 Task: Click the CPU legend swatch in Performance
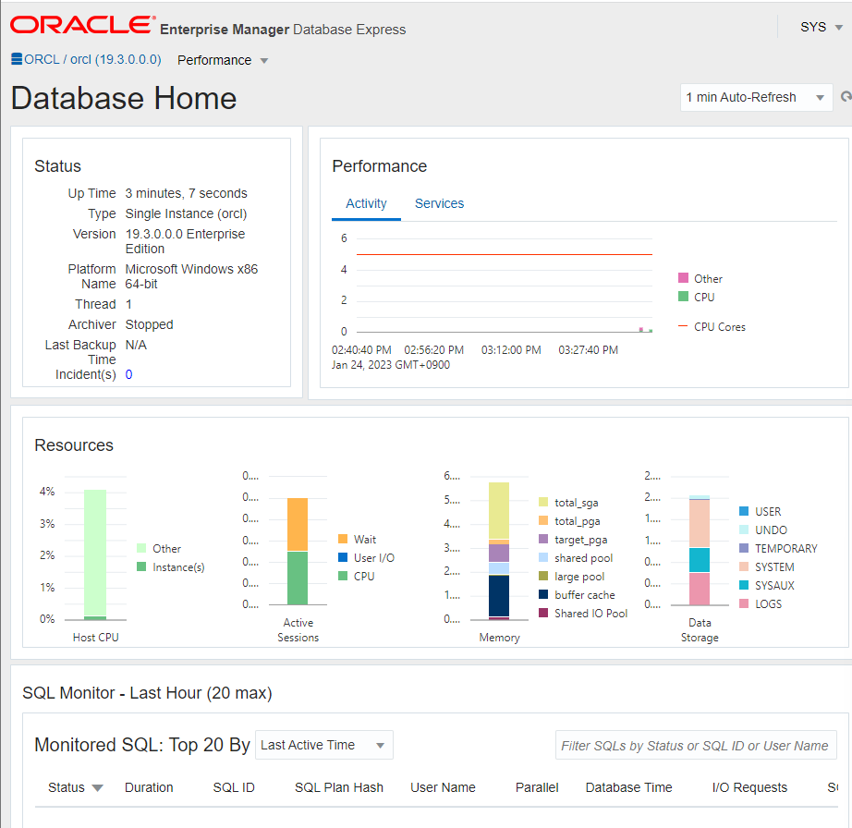684,297
